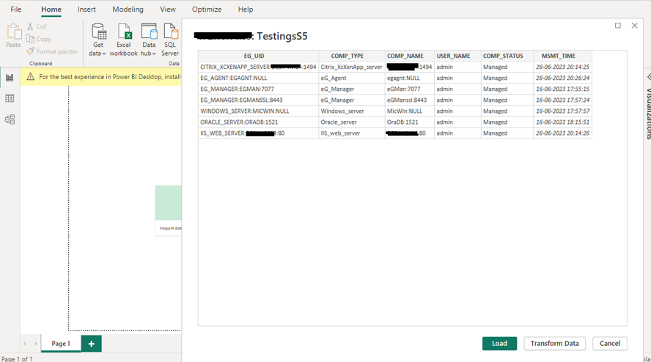Viewport: 651px width, 362px height.
Task: Open the Help ribbon tab
Action: pyautogui.click(x=246, y=9)
